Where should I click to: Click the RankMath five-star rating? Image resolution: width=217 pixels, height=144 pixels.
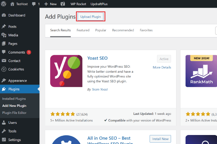[x=198, y=114]
